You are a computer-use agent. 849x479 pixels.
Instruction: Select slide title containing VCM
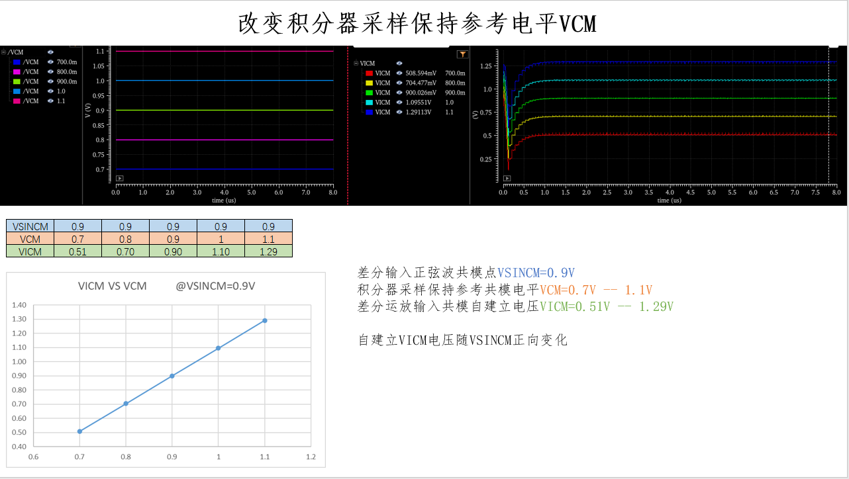[x=417, y=24]
